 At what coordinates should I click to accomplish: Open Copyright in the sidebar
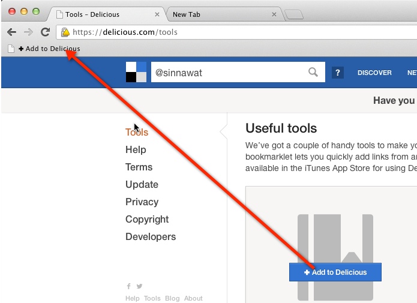tap(147, 219)
